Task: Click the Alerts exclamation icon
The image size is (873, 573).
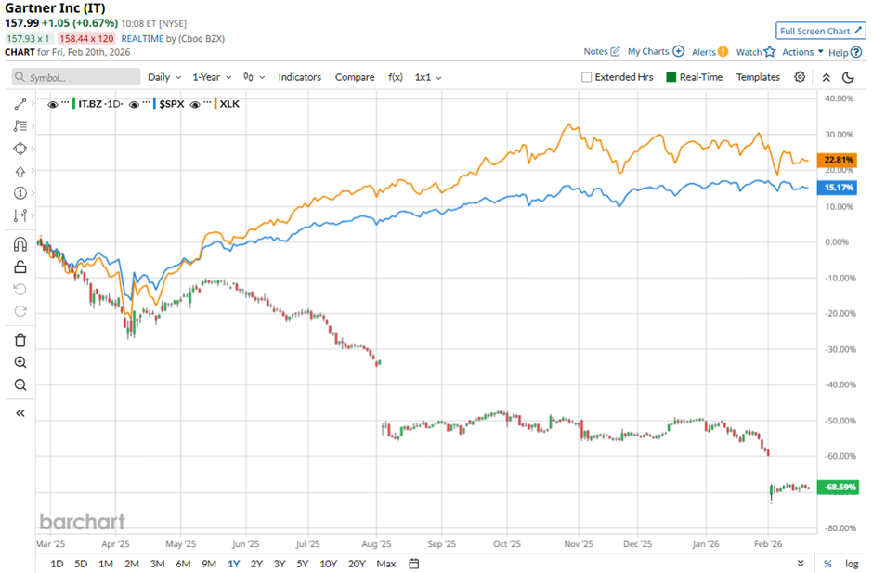Action: [x=723, y=52]
